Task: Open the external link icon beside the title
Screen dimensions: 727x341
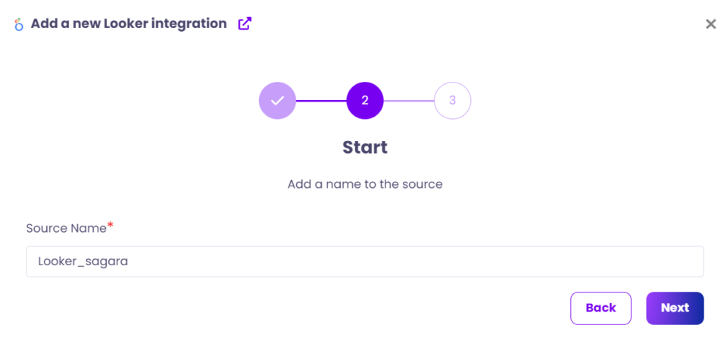Action: tap(245, 23)
